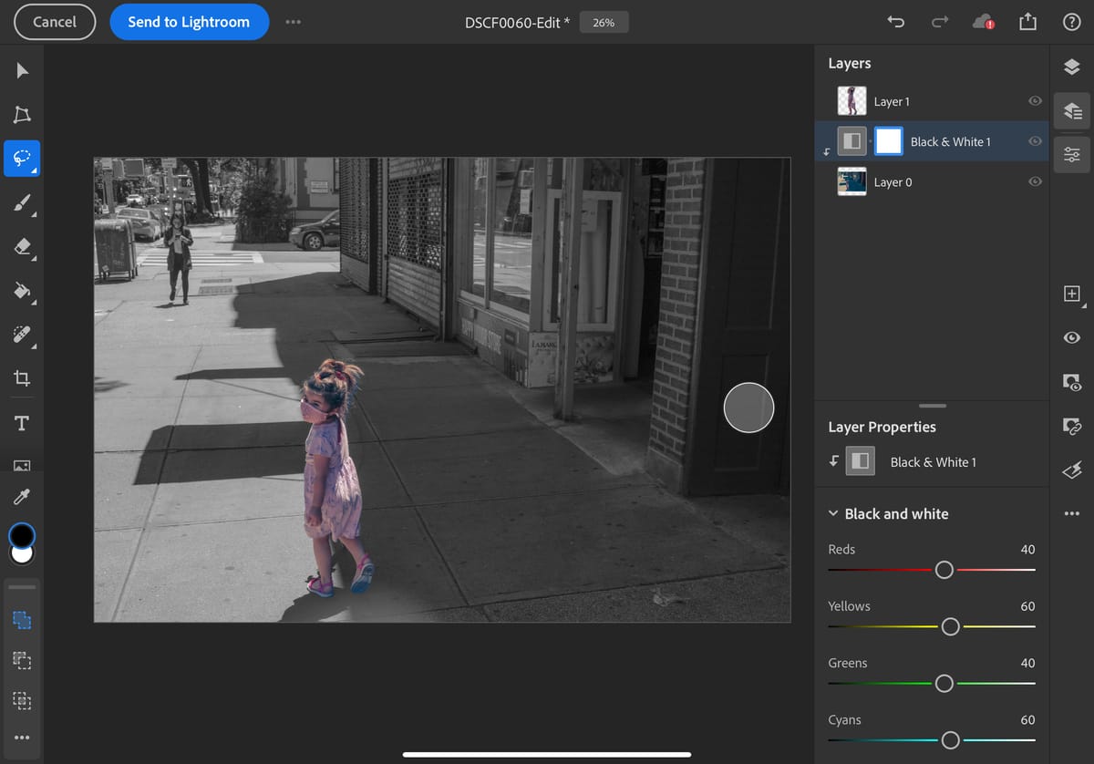The width and height of the screenshot is (1094, 764).
Task: Select the Eraser tool
Action: click(x=21, y=247)
